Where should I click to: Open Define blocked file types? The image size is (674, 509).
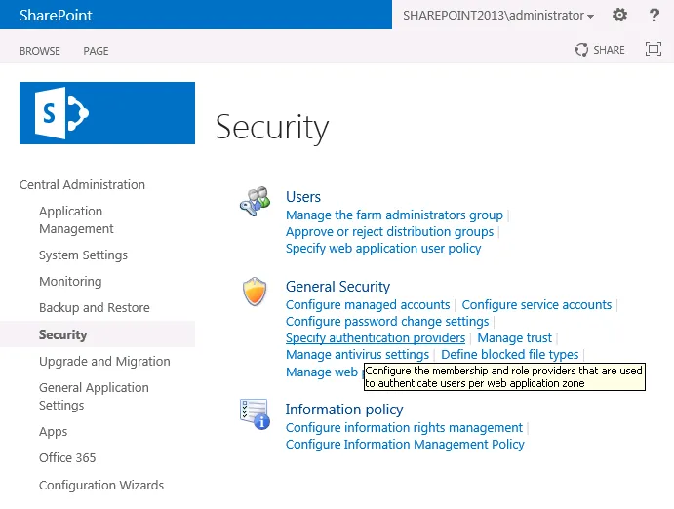510,355
